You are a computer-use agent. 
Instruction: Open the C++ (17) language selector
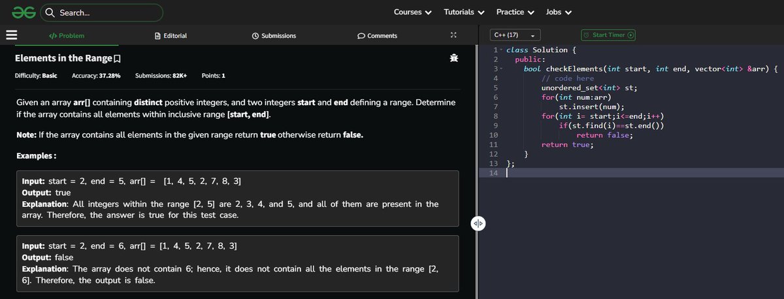515,35
